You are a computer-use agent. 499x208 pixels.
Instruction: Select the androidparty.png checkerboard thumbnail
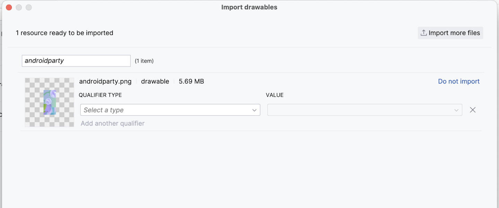tap(49, 102)
